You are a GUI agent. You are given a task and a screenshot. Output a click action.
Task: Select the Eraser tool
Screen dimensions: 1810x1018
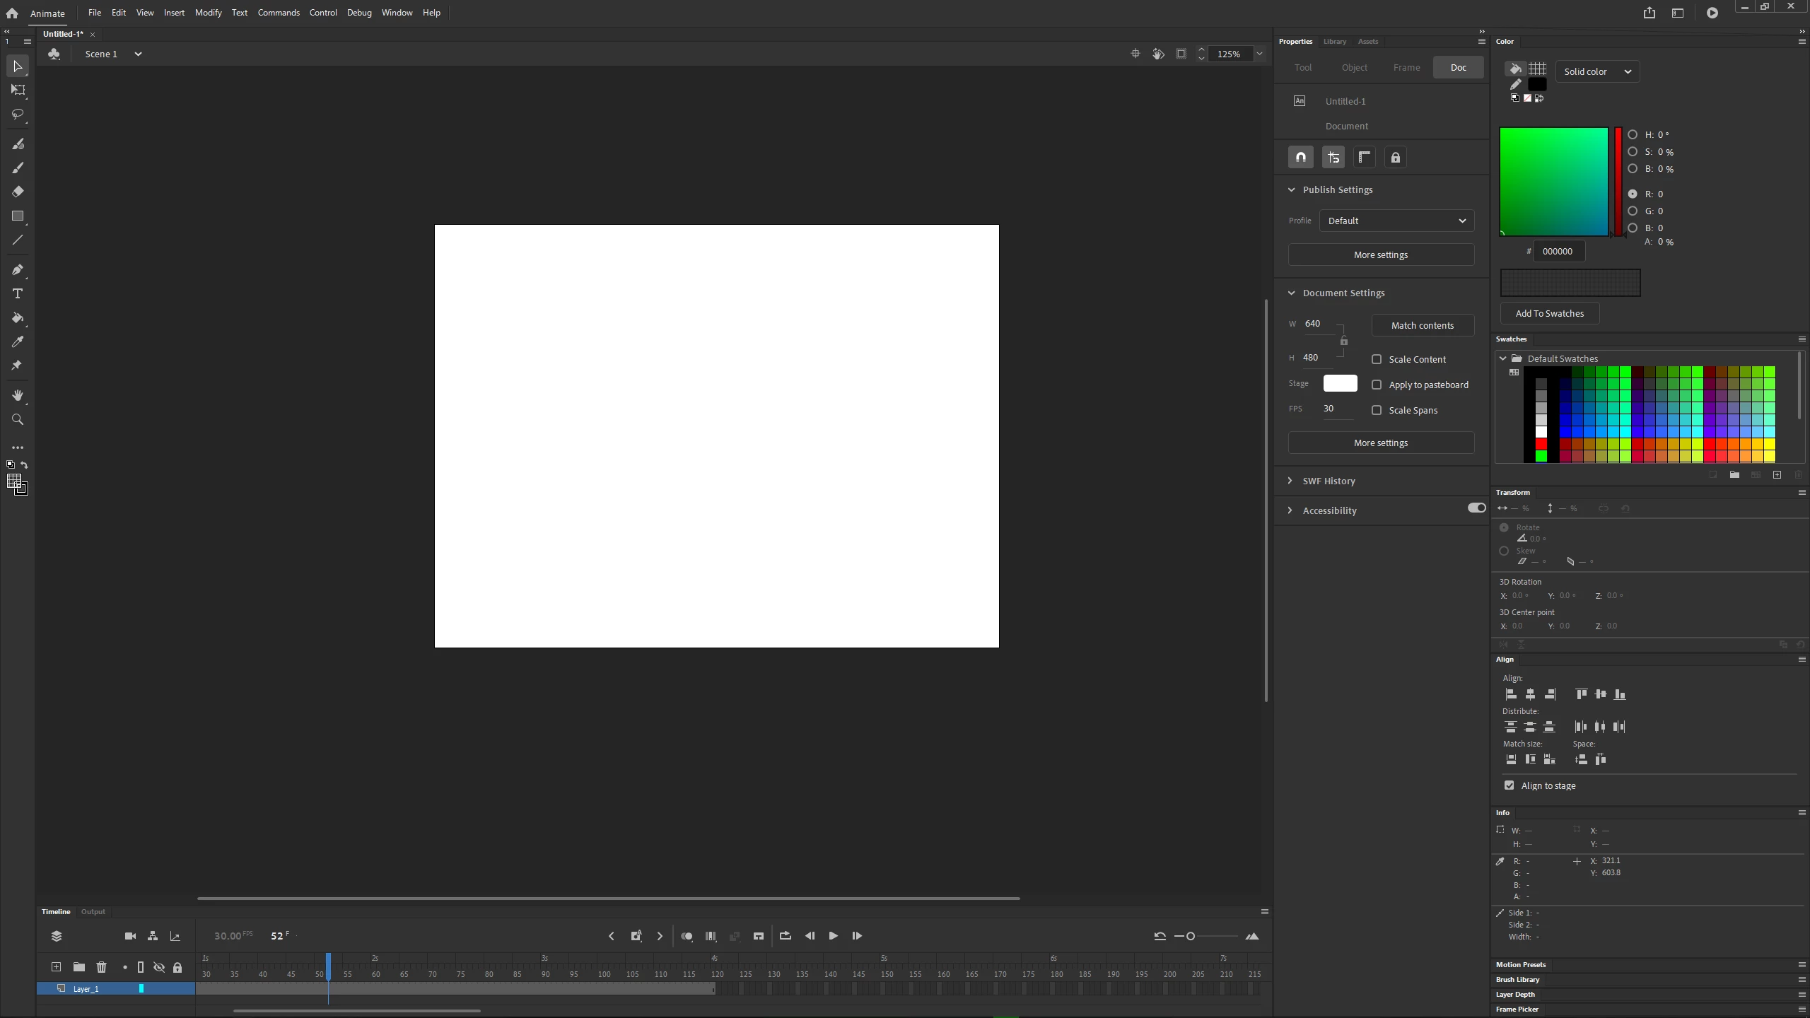tap(18, 192)
